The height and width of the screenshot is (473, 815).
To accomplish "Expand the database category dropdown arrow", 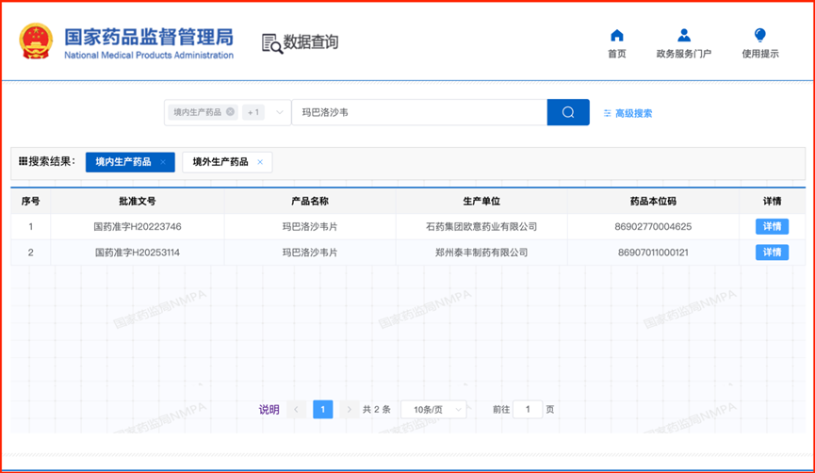I will pyautogui.click(x=279, y=112).
